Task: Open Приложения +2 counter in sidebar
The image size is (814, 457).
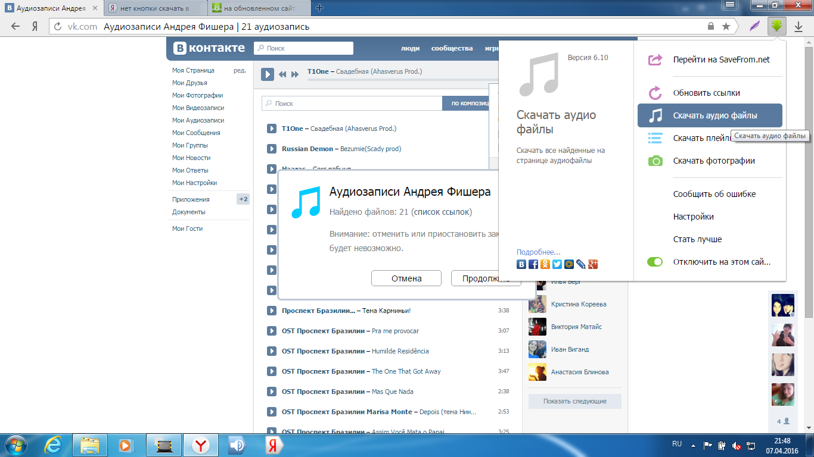Action: click(243, 199)
